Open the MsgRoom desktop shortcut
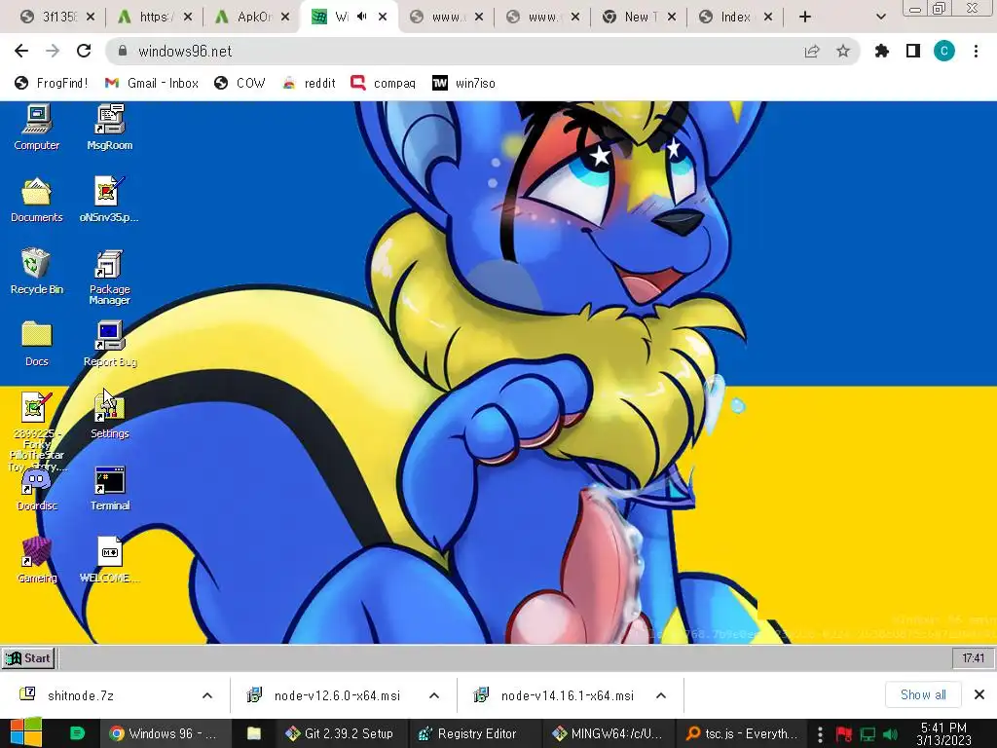Viewport: 997px width, 748px height. (109, 128)
